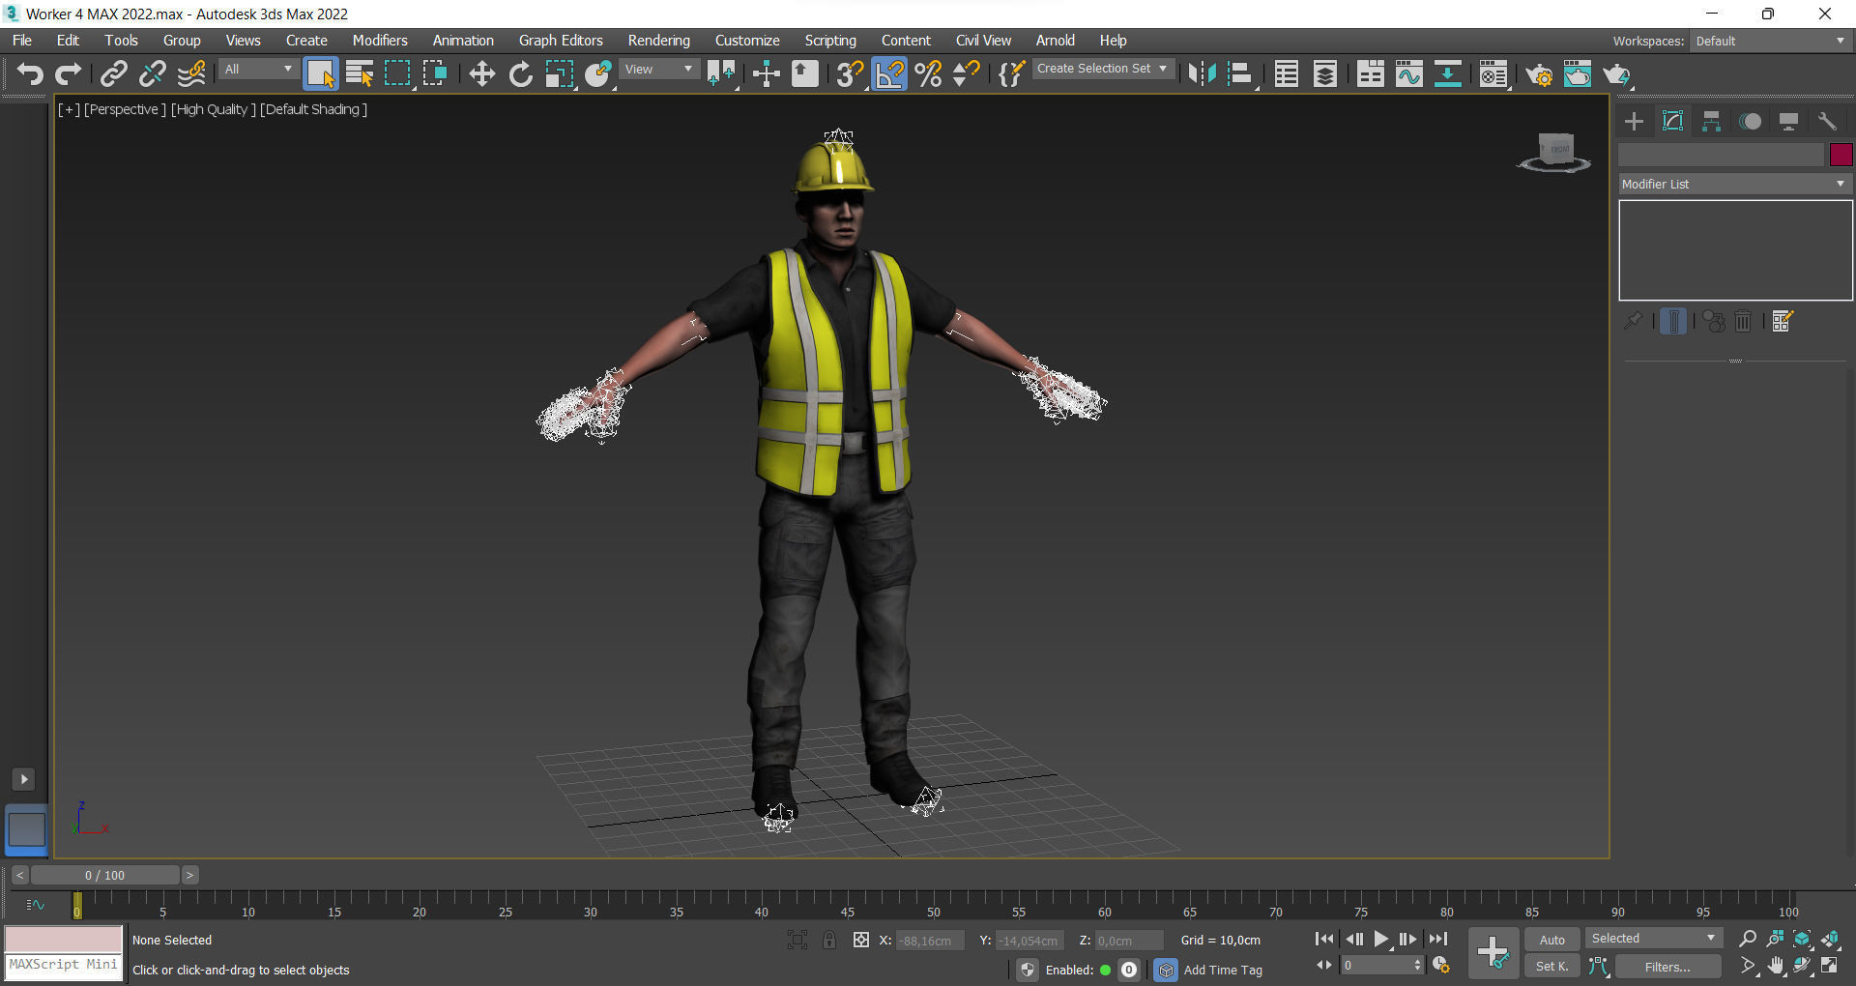Click Auto key button
The image size is (1856, 986).
pyautogui.click(x=1552, y=940)
